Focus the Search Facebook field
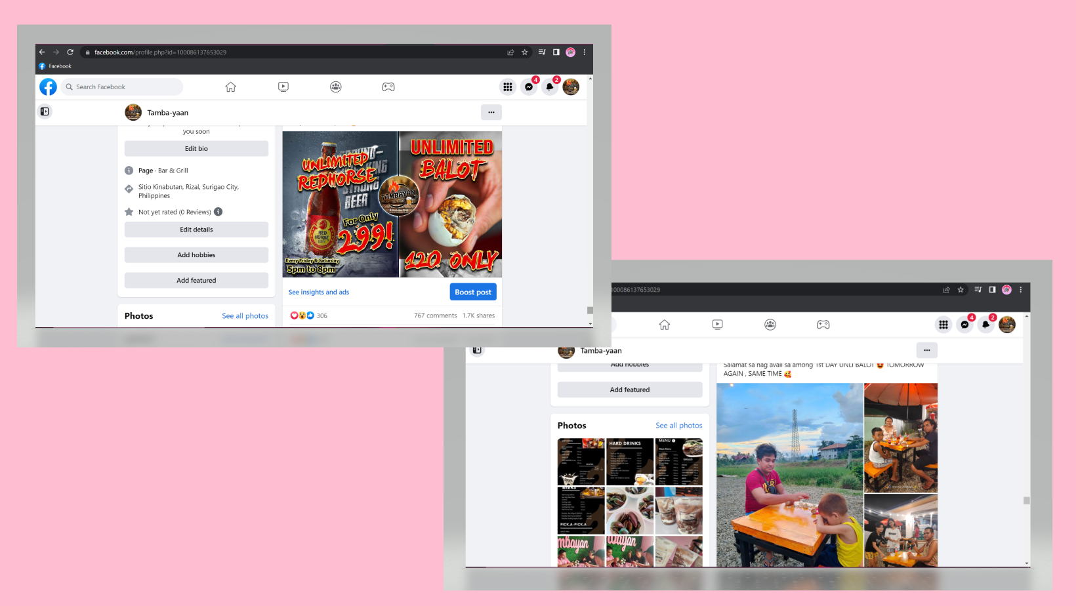 click(x=123, y=87)
